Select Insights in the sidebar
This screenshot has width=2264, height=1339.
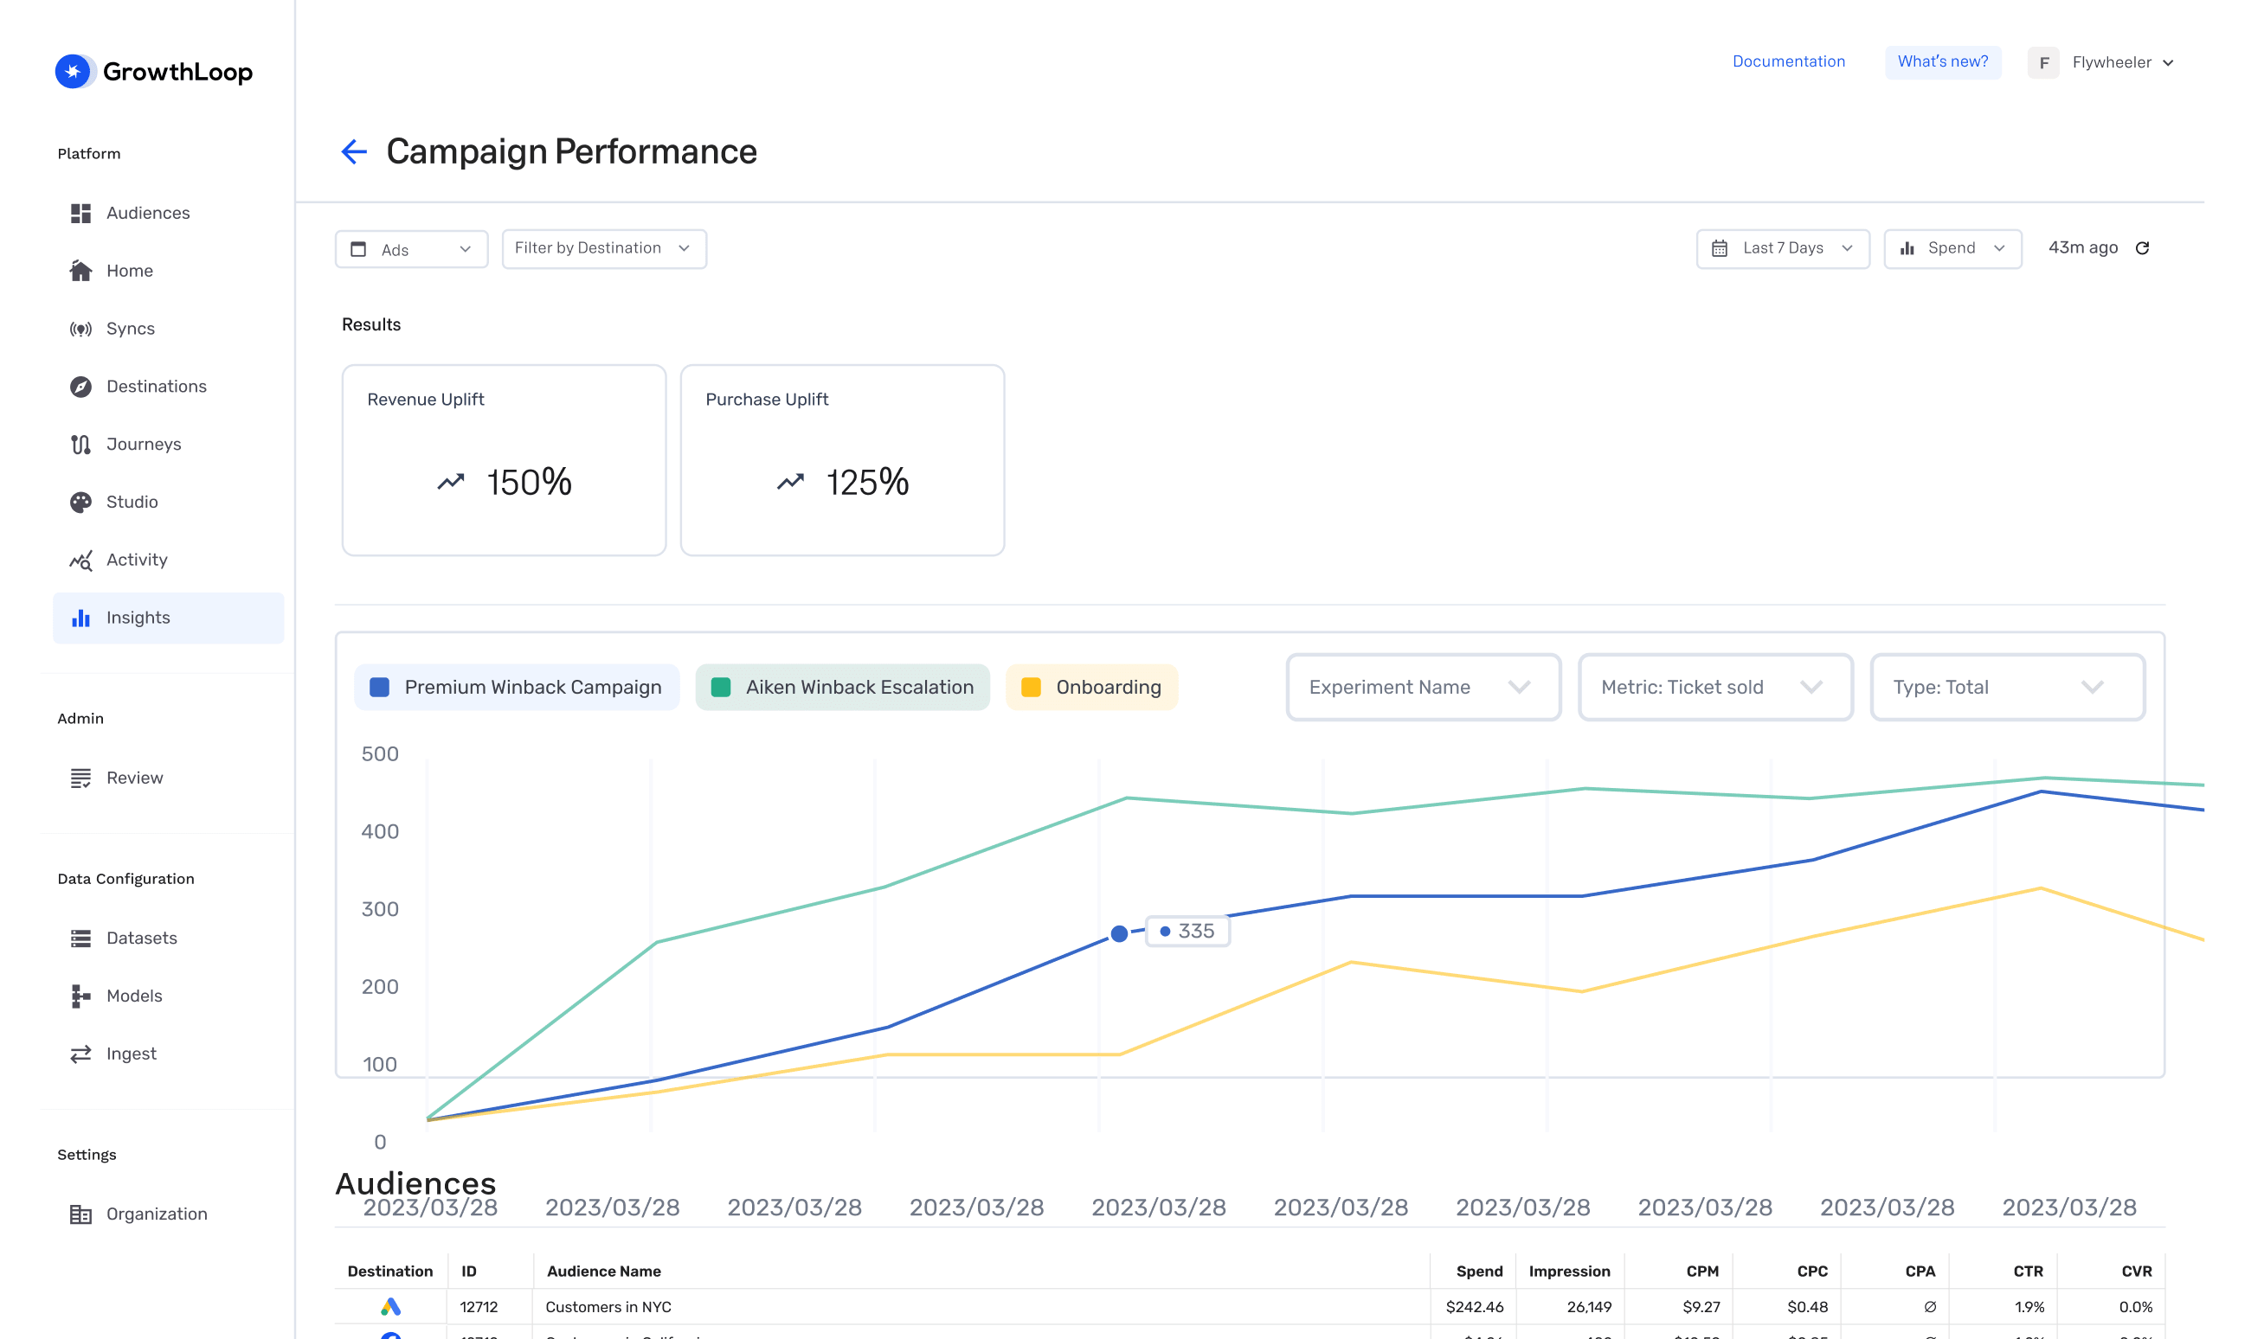(x=138, y=618)
